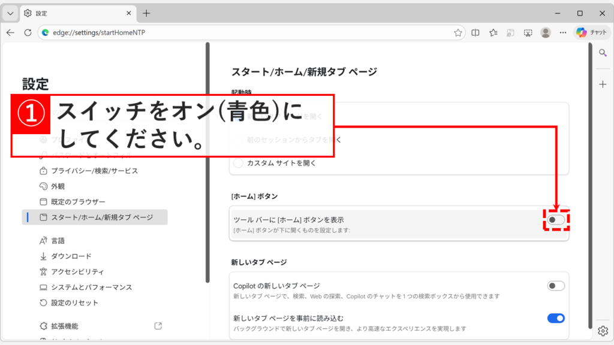
Task: Reload the page with the refresh icon
Action: pos(28,32)
